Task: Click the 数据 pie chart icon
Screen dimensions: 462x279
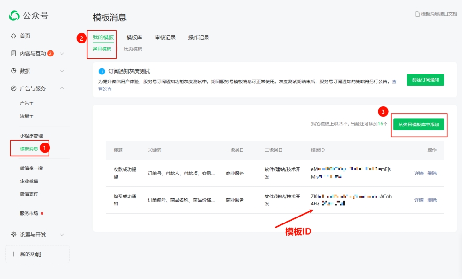Action: 13,71
